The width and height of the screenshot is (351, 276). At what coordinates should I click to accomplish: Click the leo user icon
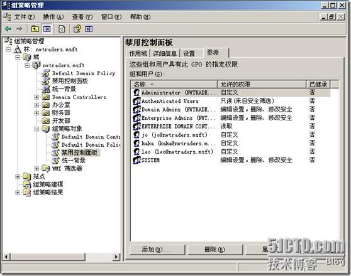pyautogui.click(x=136, y=152)
